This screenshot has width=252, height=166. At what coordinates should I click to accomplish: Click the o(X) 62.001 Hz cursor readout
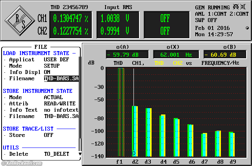click(x=175, y=55)
